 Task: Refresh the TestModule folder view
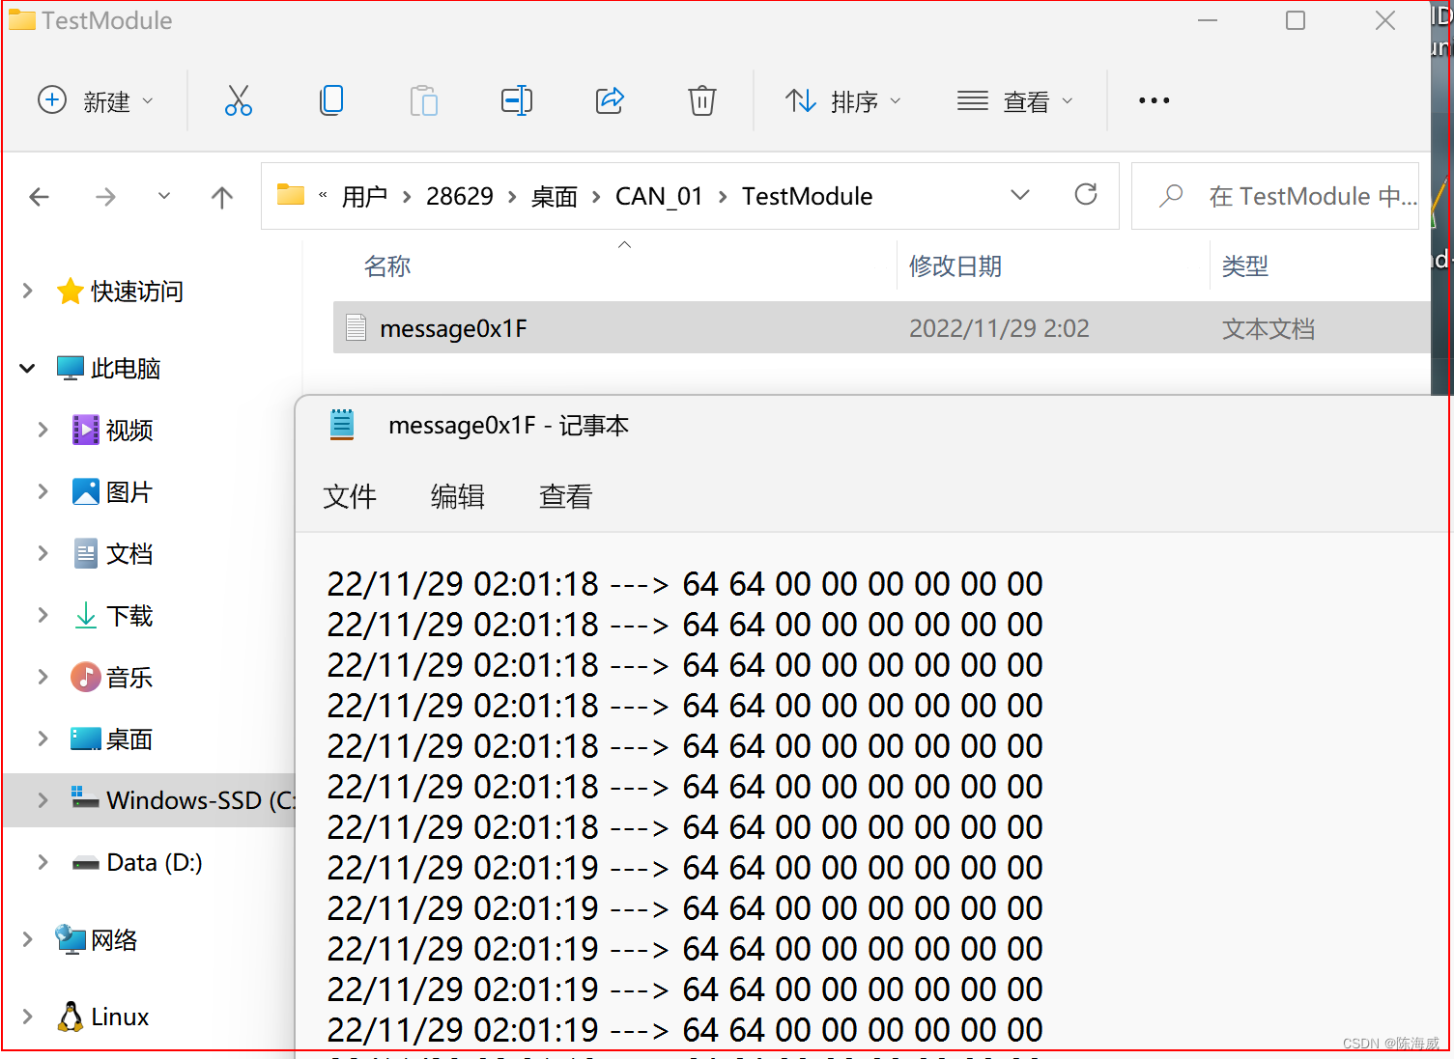pyautogui.click(x=1086, y=195)
